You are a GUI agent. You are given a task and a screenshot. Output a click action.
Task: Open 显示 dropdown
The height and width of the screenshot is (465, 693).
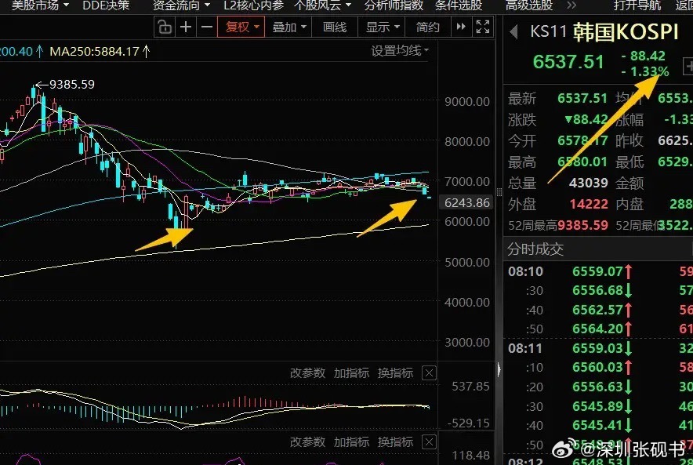383,27
